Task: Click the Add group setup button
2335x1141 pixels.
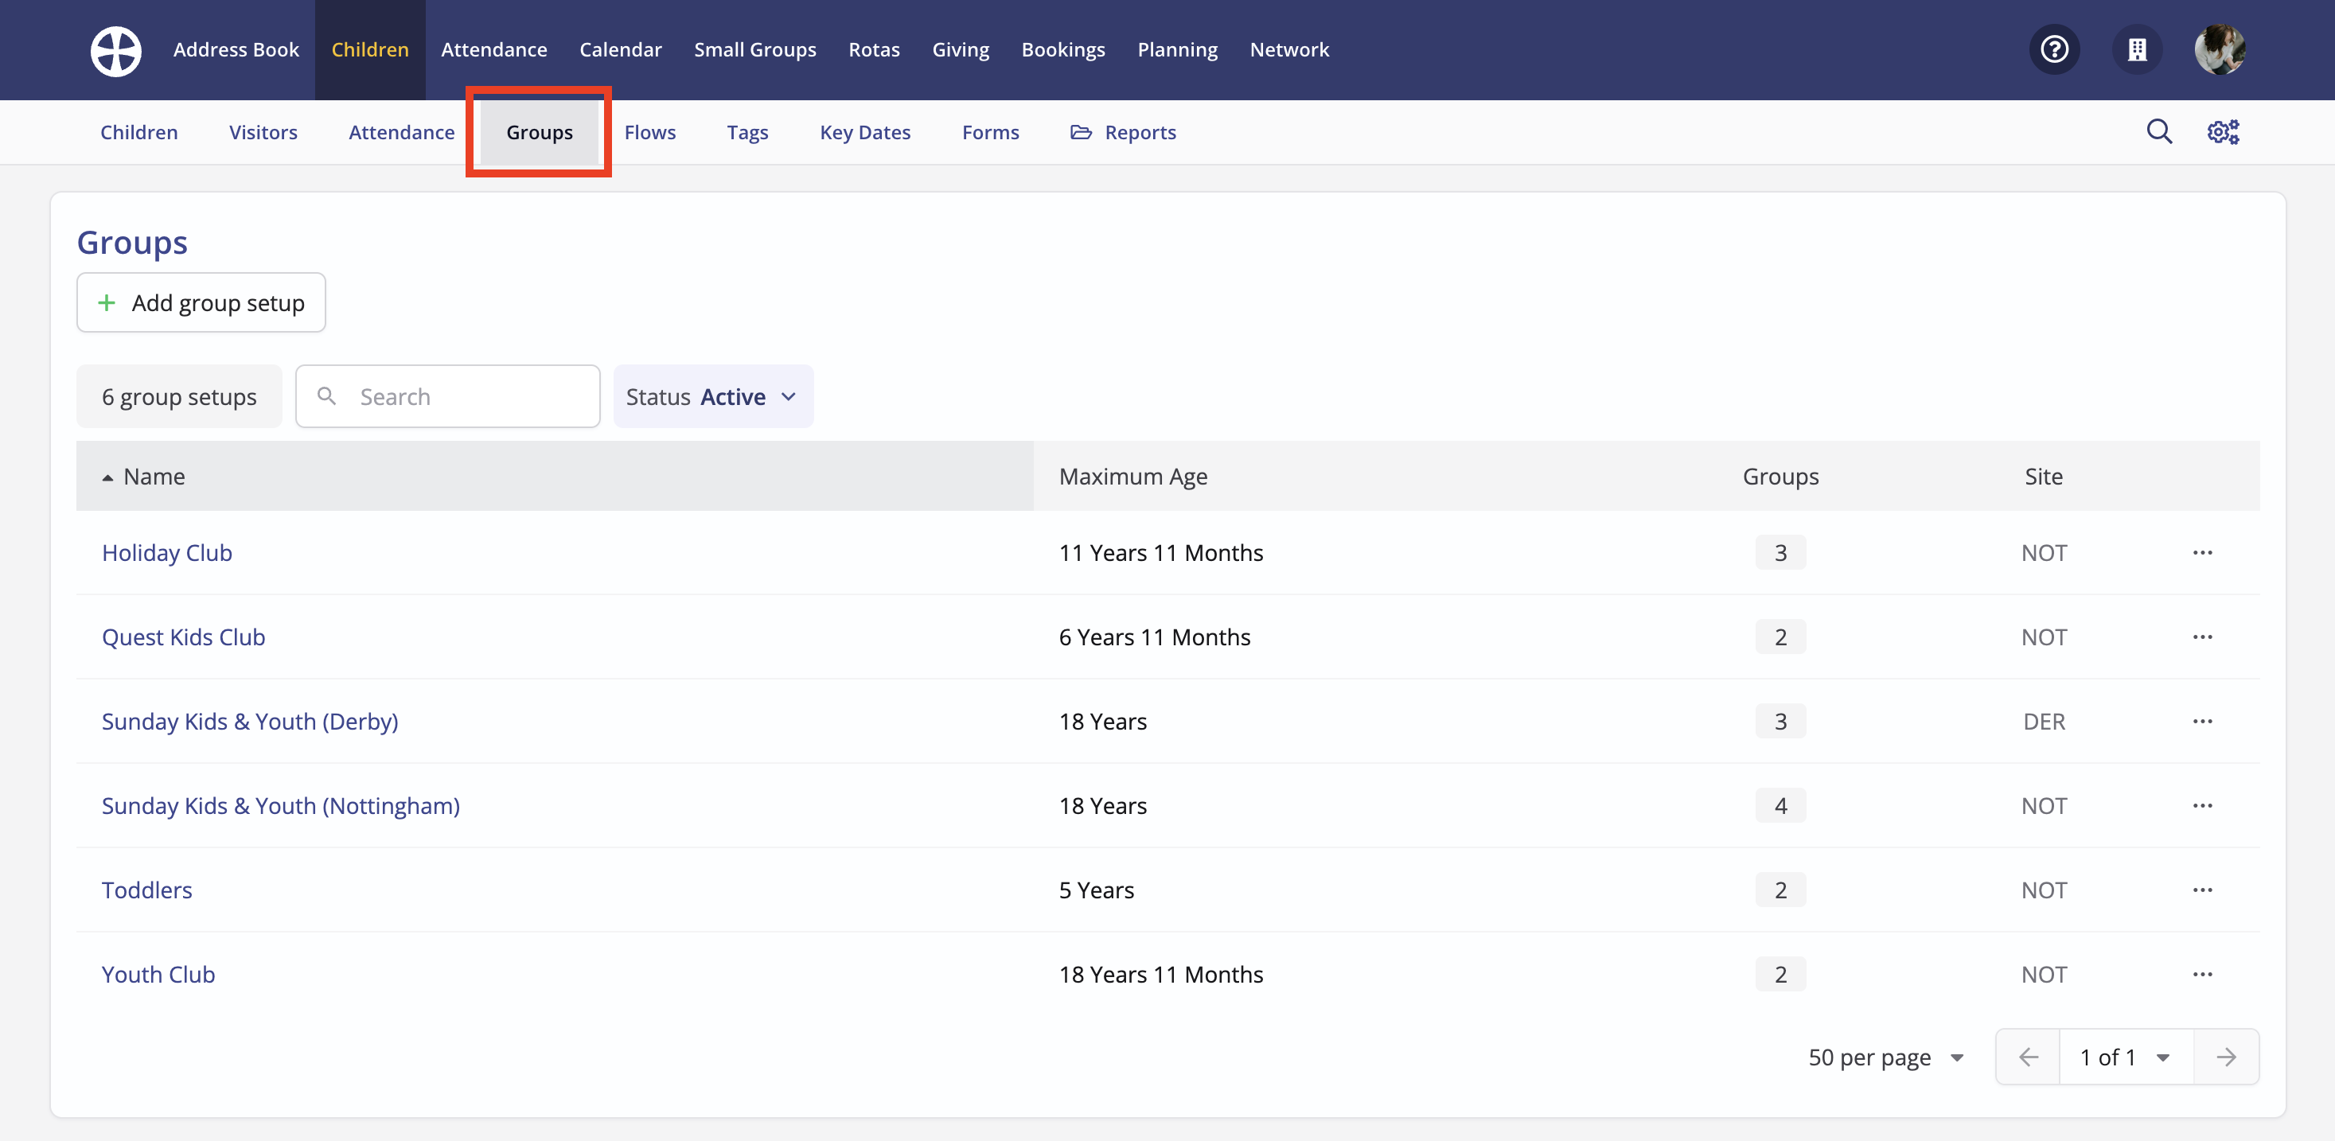Action: pyautogui.click(x=201, y=302)
